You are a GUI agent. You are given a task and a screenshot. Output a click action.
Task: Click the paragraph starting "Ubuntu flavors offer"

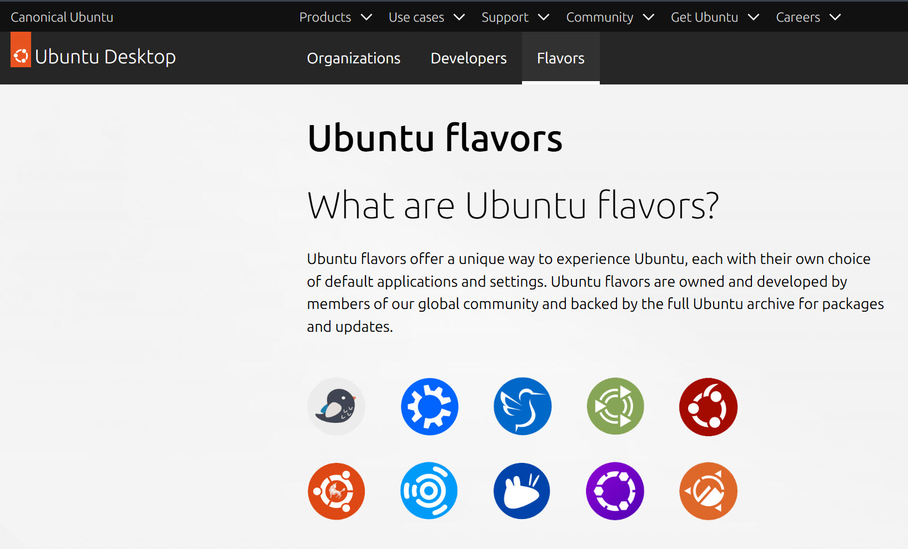coord(595,293)
